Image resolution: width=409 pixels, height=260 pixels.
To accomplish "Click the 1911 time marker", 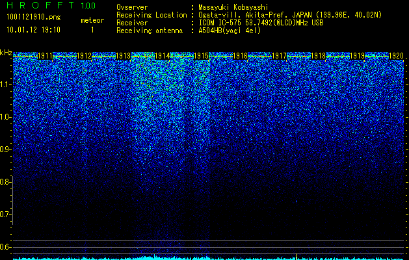I will pos(46,56).
